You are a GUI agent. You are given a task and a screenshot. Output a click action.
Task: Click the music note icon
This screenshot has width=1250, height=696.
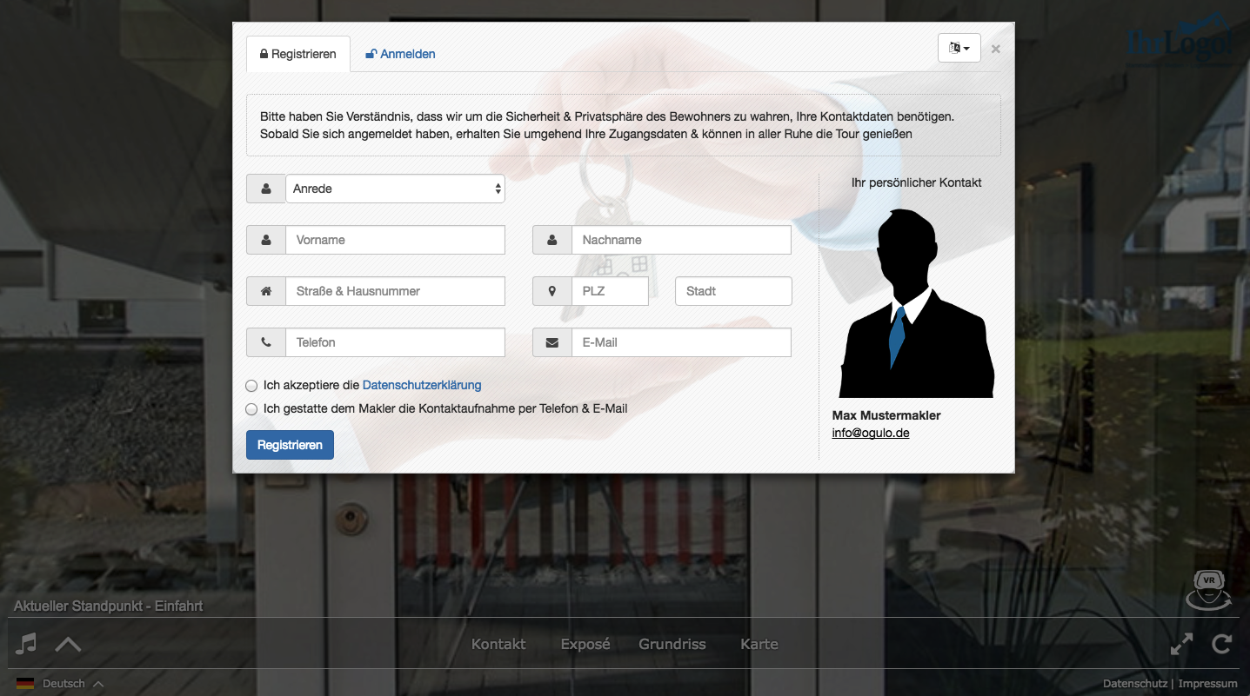(27, 644)
